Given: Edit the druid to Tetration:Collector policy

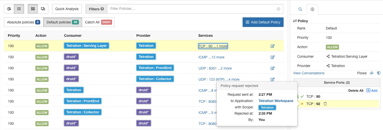Looking at the screenshot, I should tap(272, 79).
